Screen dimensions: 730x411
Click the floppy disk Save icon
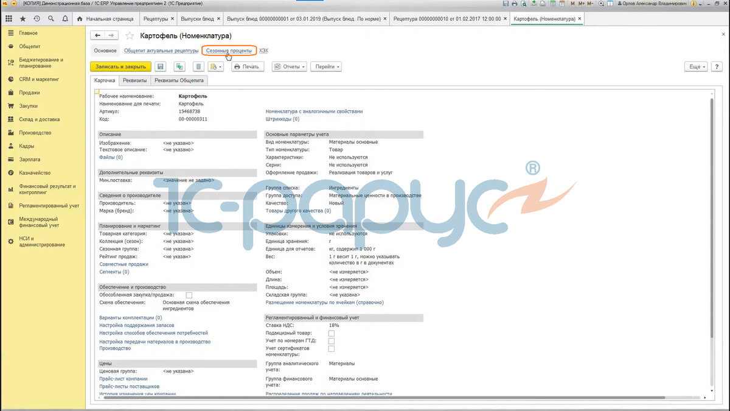pyautogui.click(x=161, y=66)
